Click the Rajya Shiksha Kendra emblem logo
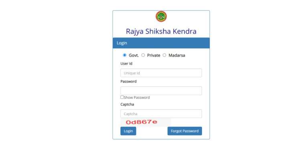This screenshot has height=164, width=293. tap(161, 16)
